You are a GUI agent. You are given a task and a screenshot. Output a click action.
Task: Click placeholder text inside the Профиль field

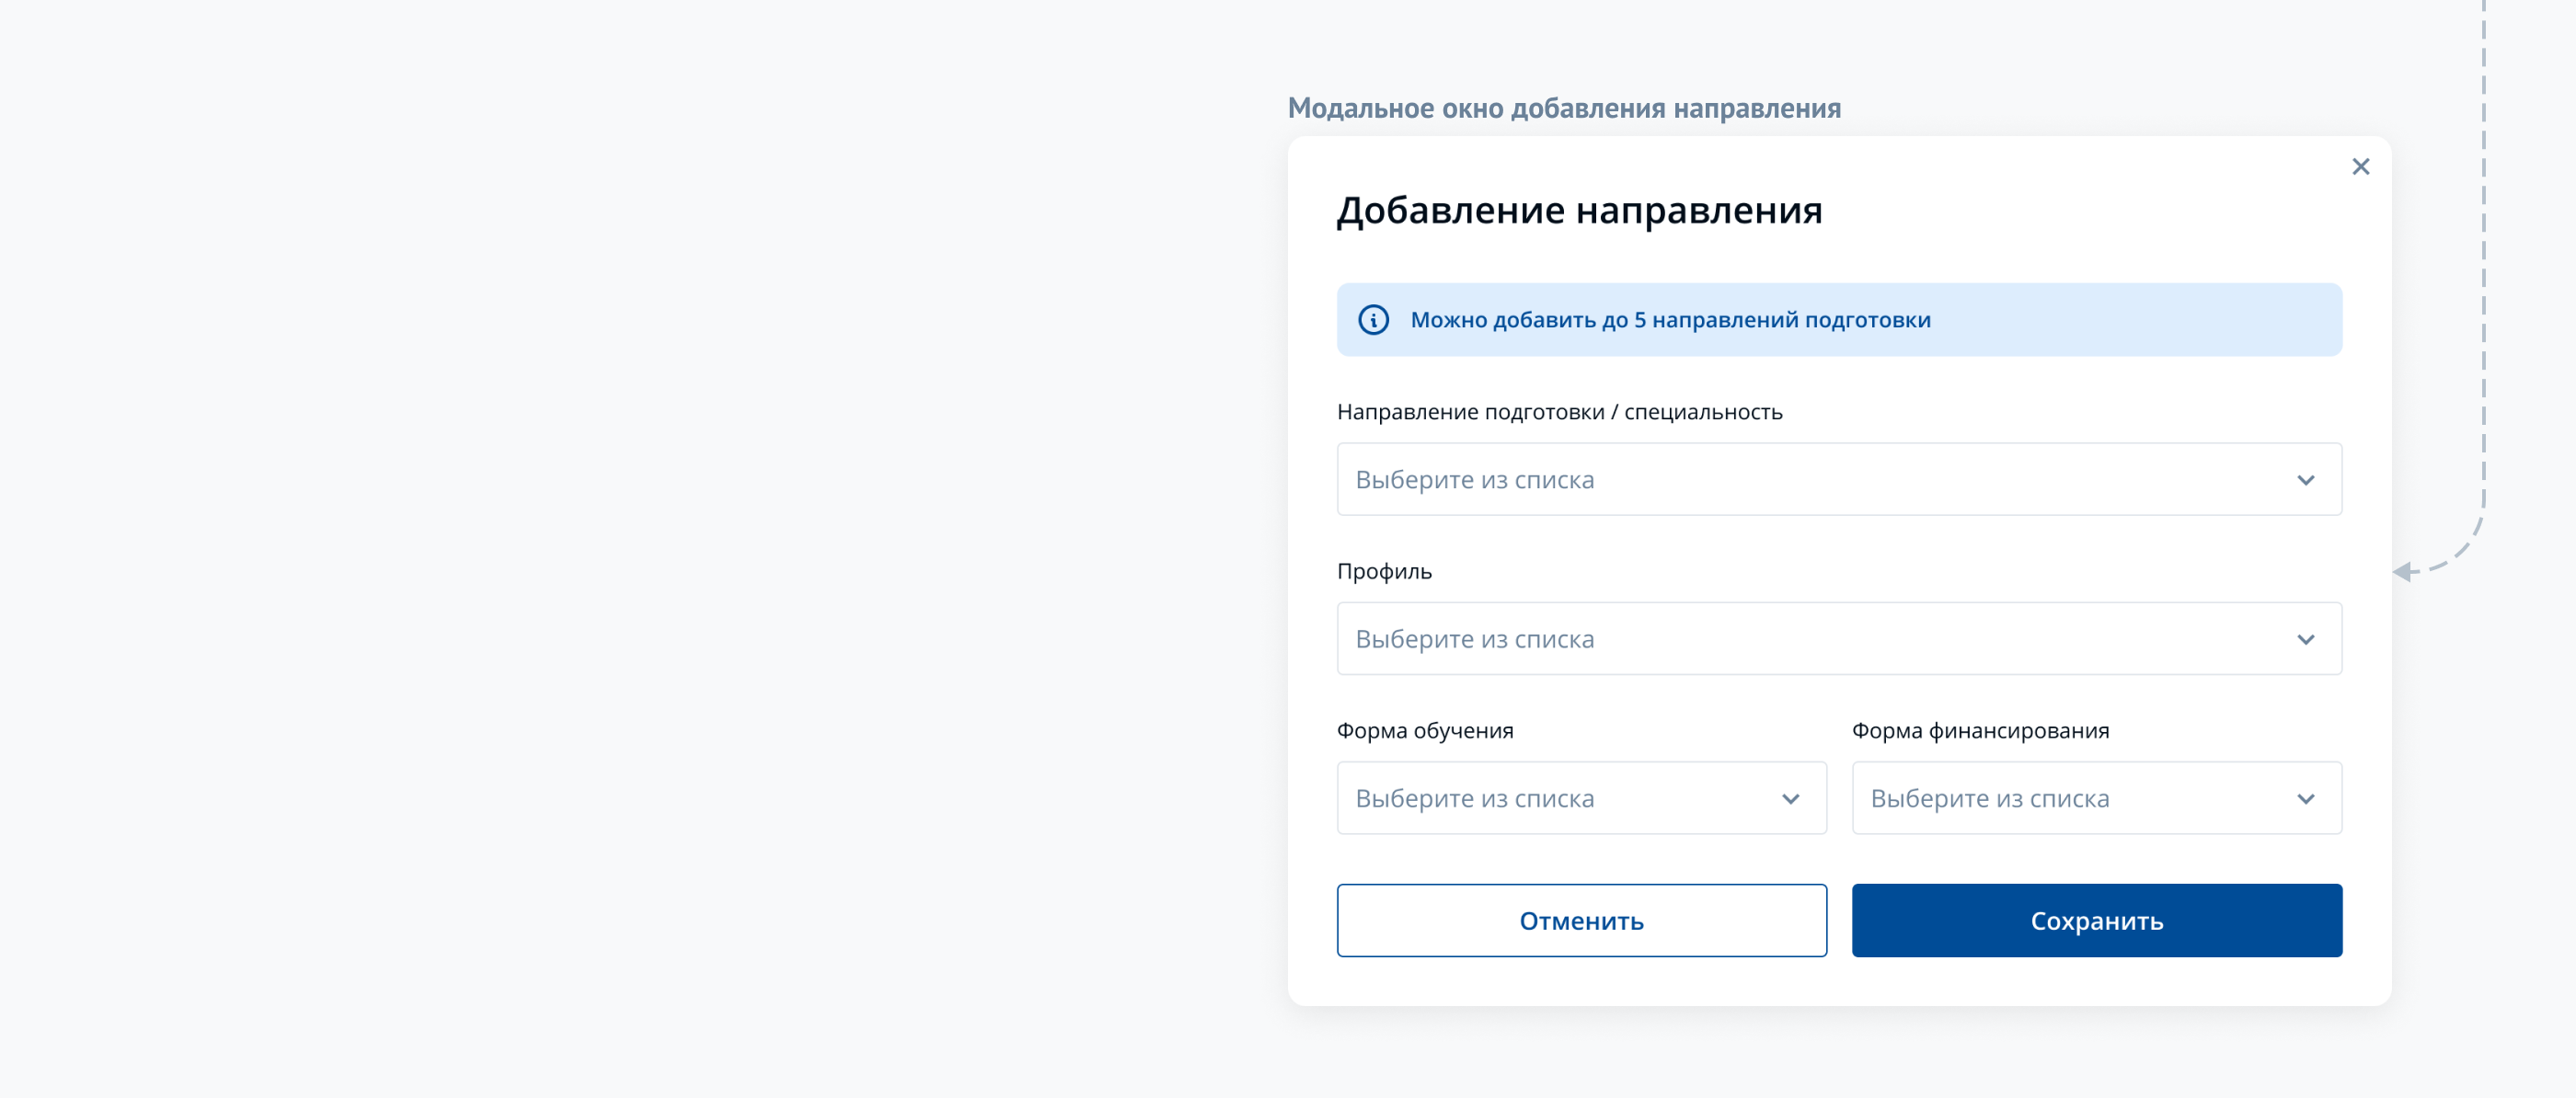click(1474, 640)
